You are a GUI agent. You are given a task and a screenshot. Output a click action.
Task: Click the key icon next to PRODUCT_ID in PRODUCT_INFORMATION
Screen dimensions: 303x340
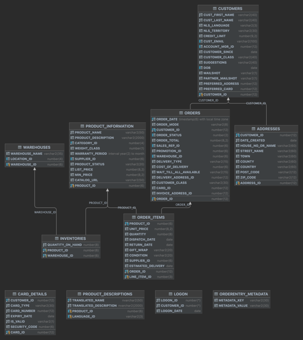[x=72, y=186]
